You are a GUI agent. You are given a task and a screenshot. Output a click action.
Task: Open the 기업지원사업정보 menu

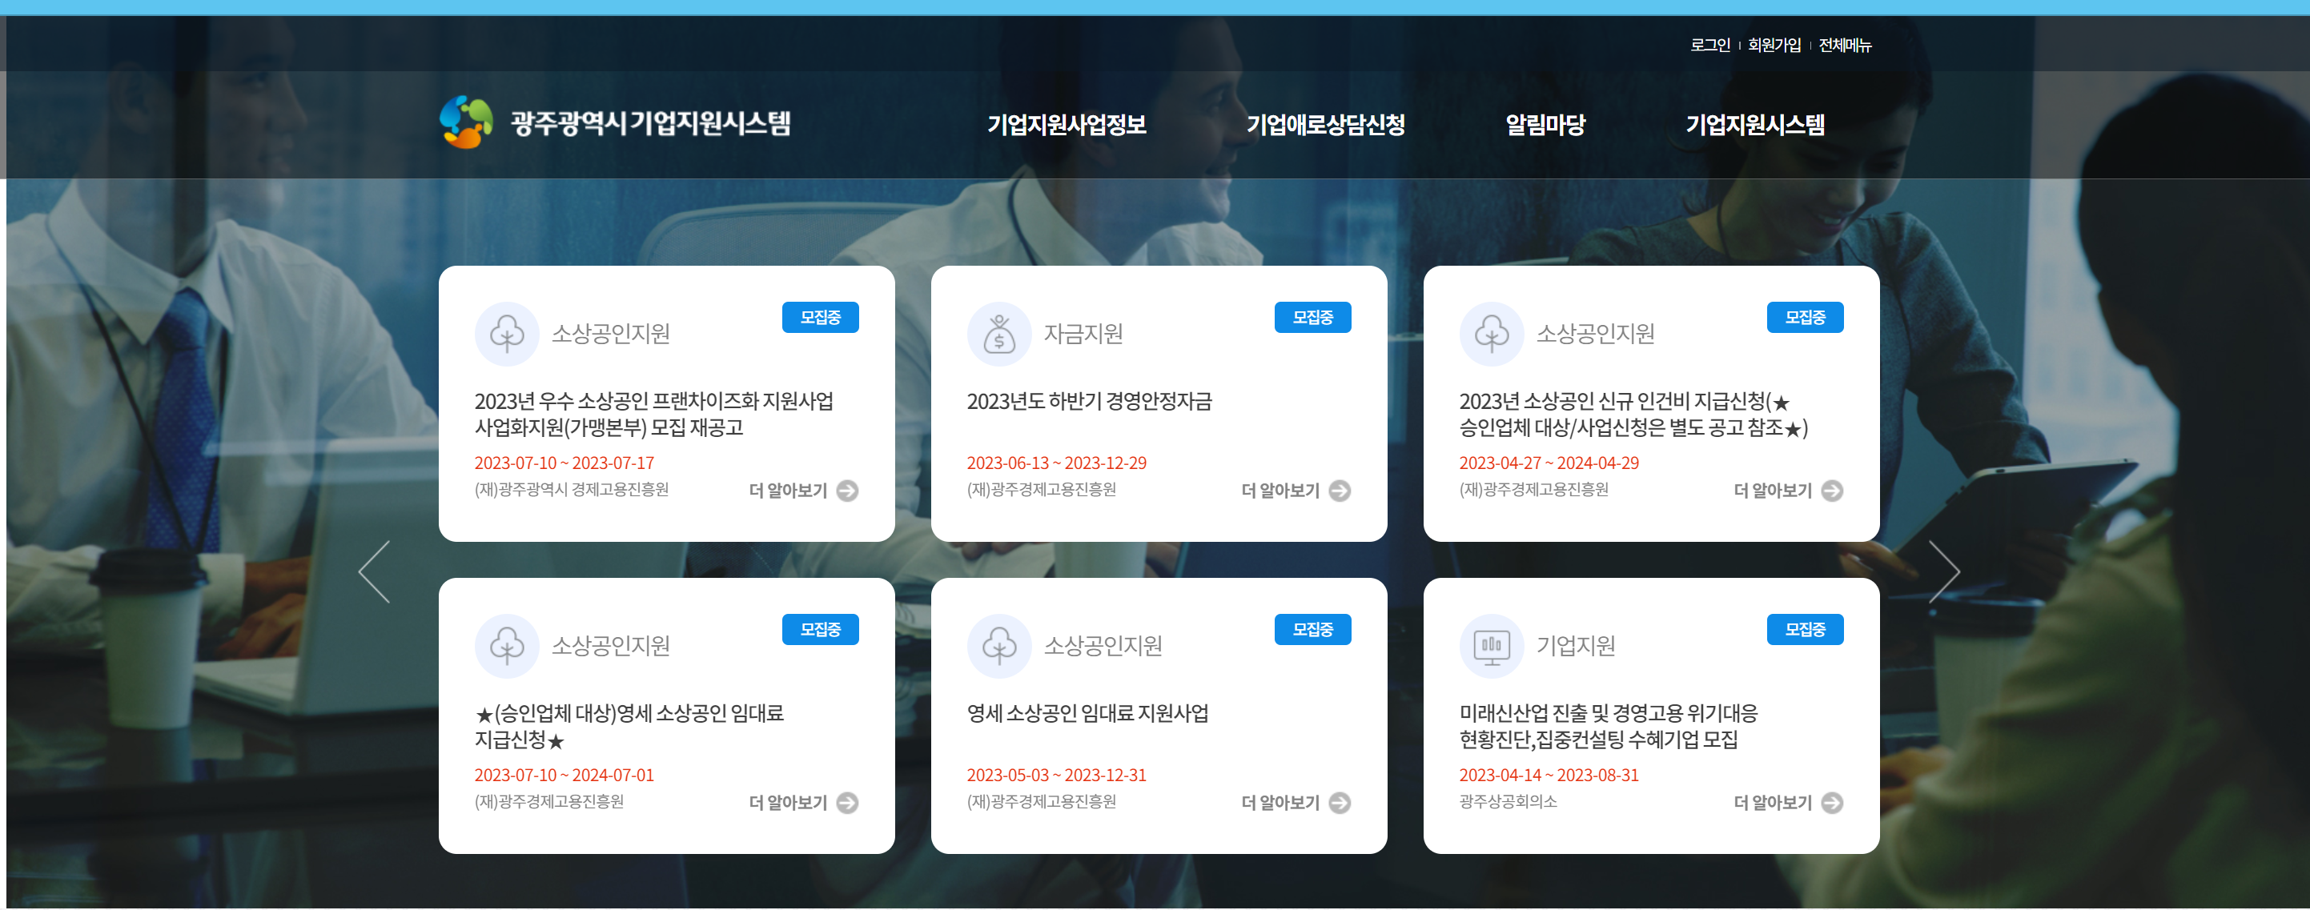(x=1067, y=125)
